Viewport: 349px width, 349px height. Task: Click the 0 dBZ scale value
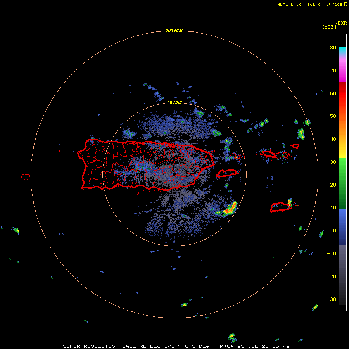335,231
